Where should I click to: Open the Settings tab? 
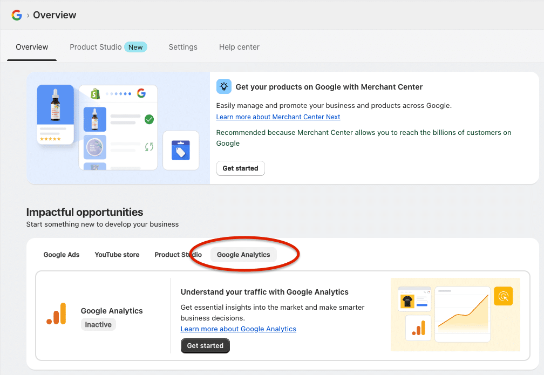(x=183, y=47)
